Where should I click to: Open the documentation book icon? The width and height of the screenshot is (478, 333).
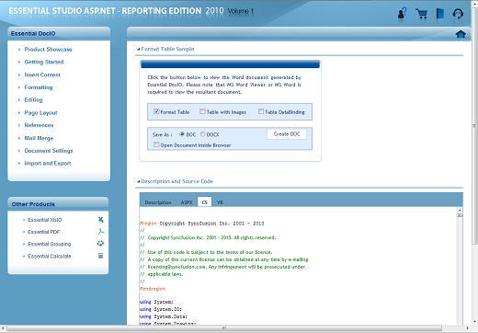pyautogui.click(x=440, y=14)
